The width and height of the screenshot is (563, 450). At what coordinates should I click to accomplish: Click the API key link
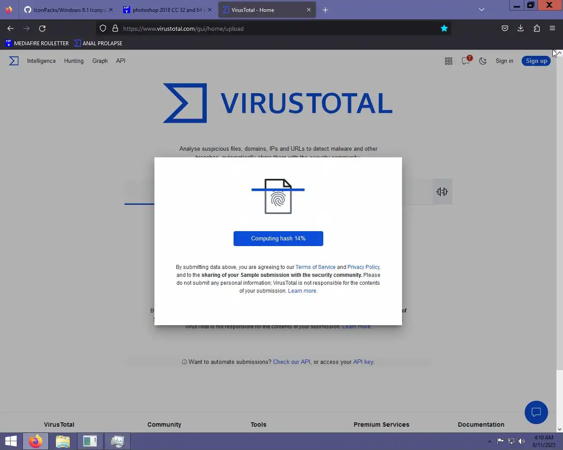tap(363, 362)
